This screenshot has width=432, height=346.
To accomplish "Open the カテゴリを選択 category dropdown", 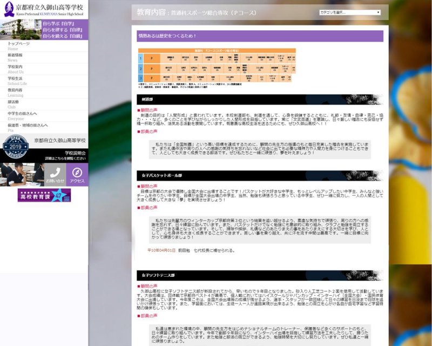I will click(350, 12).
